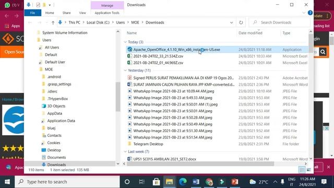Switch to the Home ribbon tab
Screen dimensions: 334x188
click(x=50, y=13)
